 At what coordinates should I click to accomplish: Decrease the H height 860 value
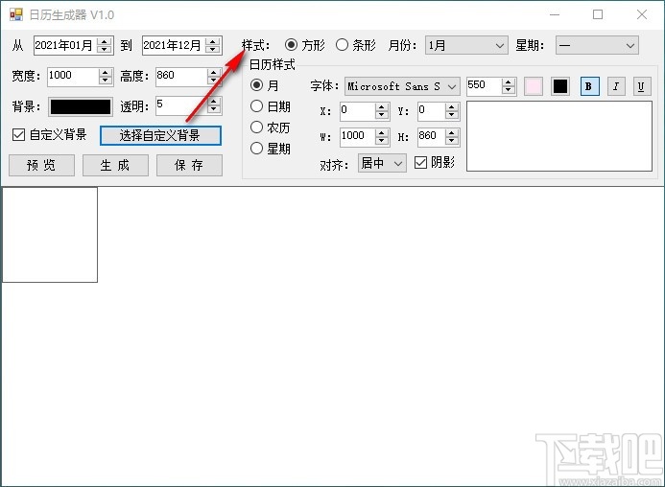point(452,140)
